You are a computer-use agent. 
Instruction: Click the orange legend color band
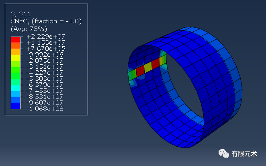(x=16, y=46)
